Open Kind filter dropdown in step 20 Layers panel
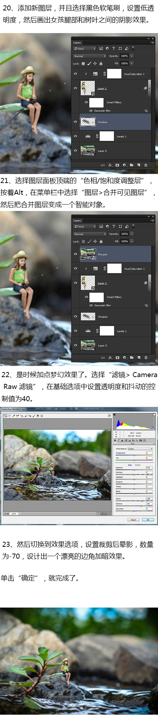 (85, 49)
